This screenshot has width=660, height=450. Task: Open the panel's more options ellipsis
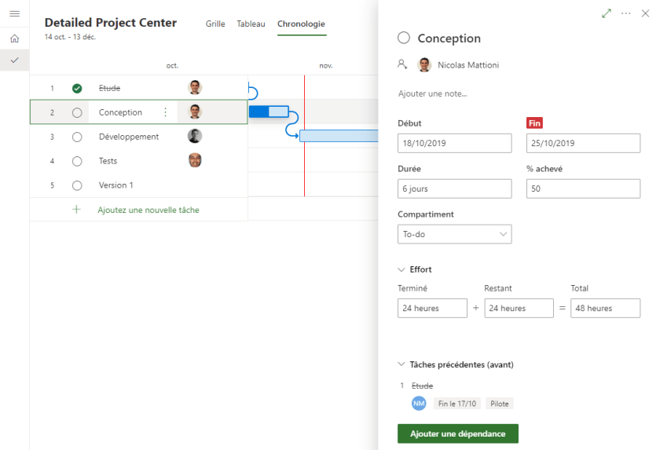(x=626, y=13)
